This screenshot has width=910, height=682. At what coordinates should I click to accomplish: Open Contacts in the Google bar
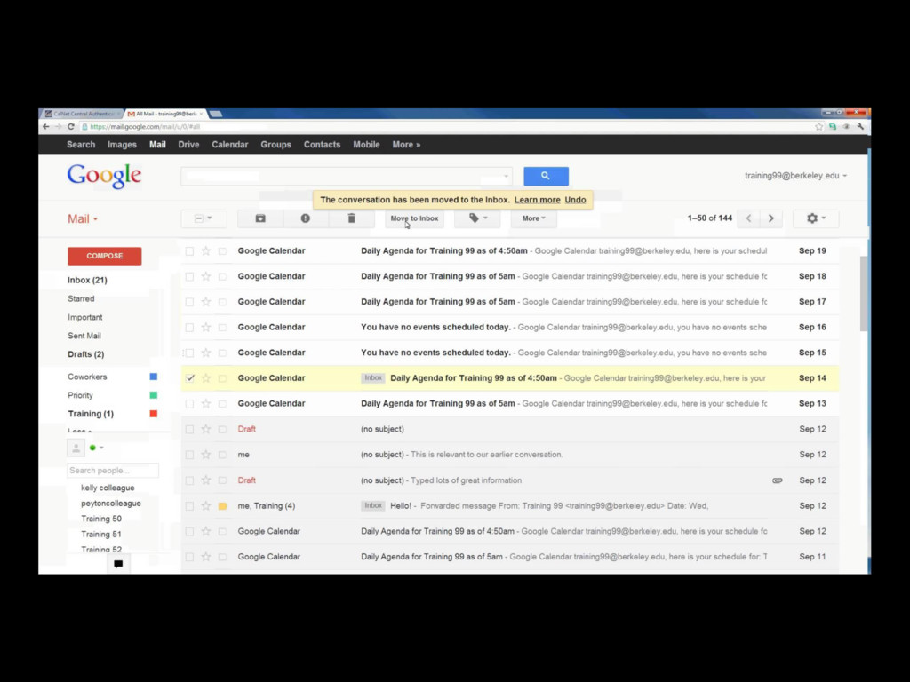pos(322,145)
